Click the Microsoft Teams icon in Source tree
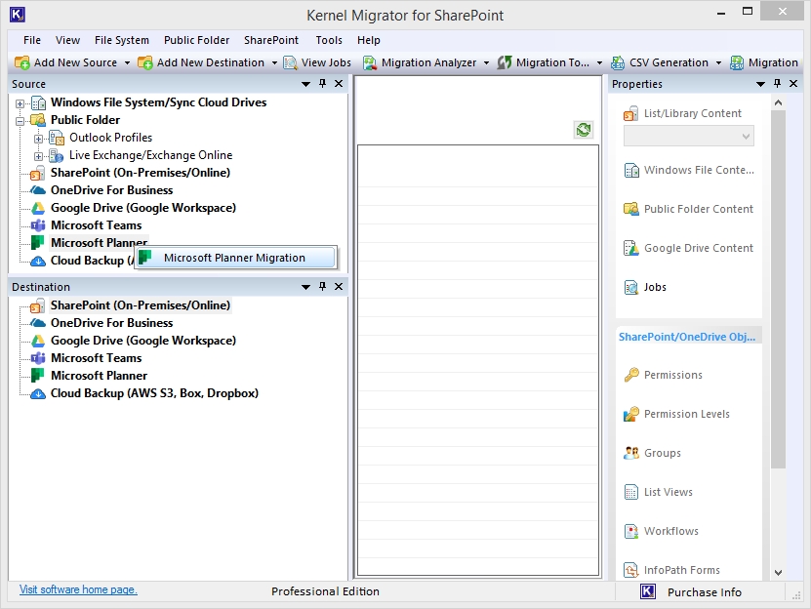811x609 pixels. click(38, 225)
